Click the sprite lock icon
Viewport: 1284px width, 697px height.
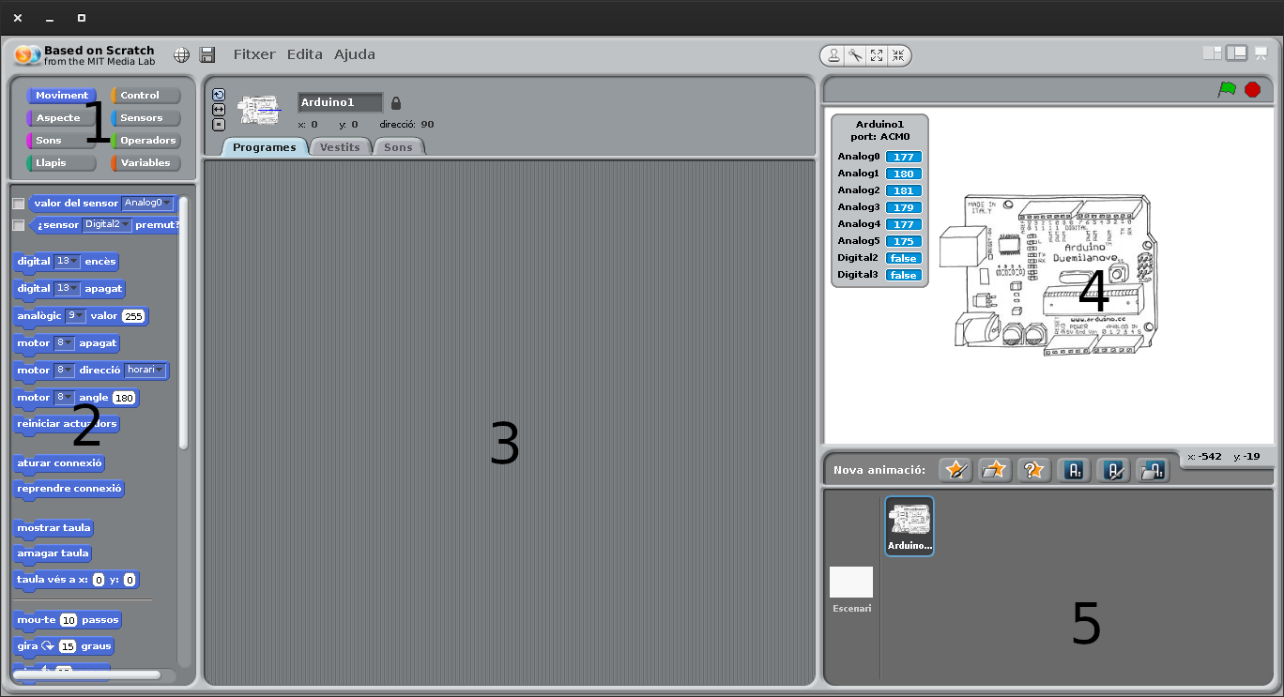pyautogui.click(x=395, y=102)
